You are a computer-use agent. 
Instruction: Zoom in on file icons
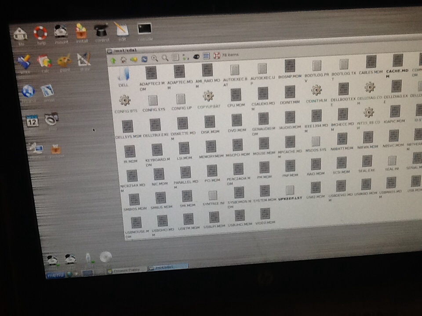point(154,58)
